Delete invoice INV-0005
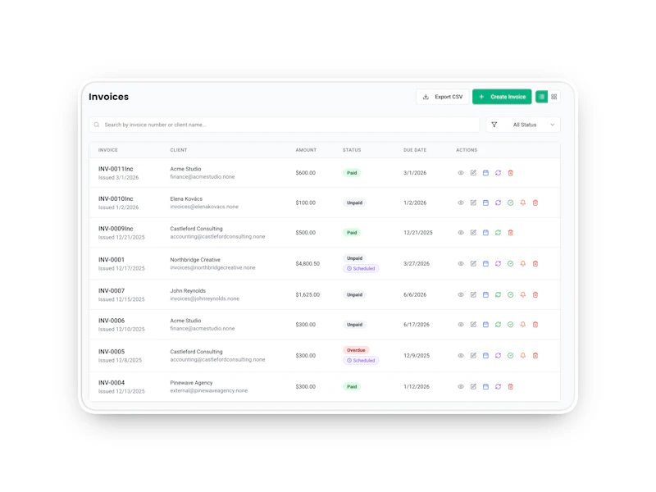Screen dimensions: 656x492 [x=535, y=356]
